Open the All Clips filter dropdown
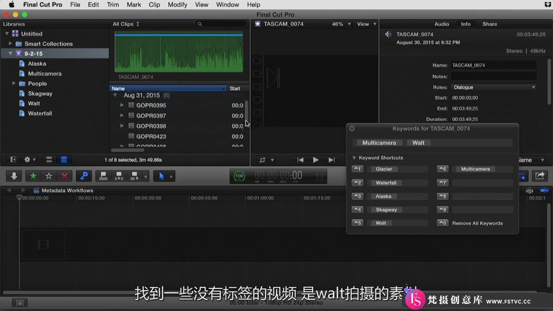553x311 pixels. (126, 24)
